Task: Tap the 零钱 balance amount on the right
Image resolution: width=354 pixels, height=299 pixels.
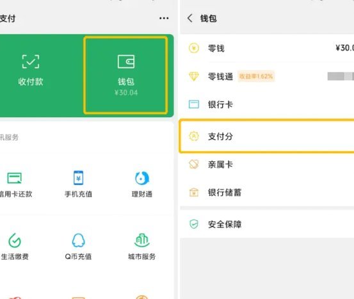Action: 344,48
